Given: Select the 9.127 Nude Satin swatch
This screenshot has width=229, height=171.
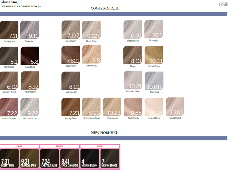Looking at the screenshot, I should [91, 30].
